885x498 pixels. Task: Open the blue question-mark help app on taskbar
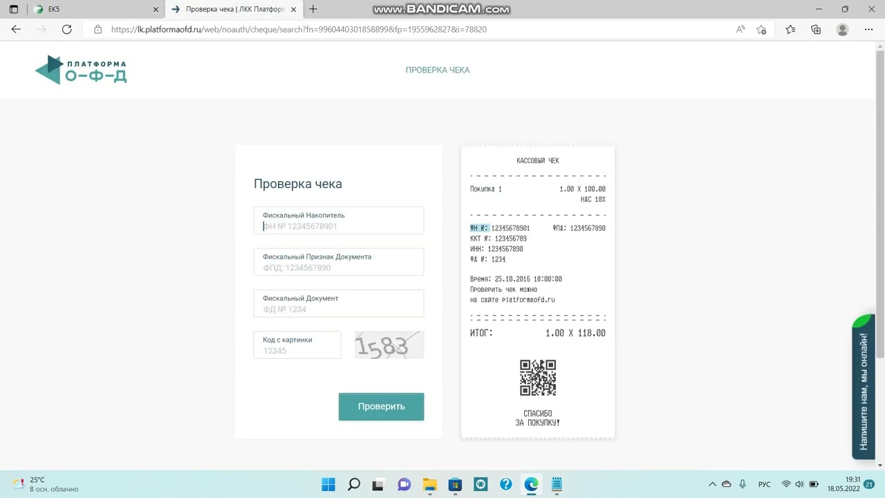click(506, 484)
